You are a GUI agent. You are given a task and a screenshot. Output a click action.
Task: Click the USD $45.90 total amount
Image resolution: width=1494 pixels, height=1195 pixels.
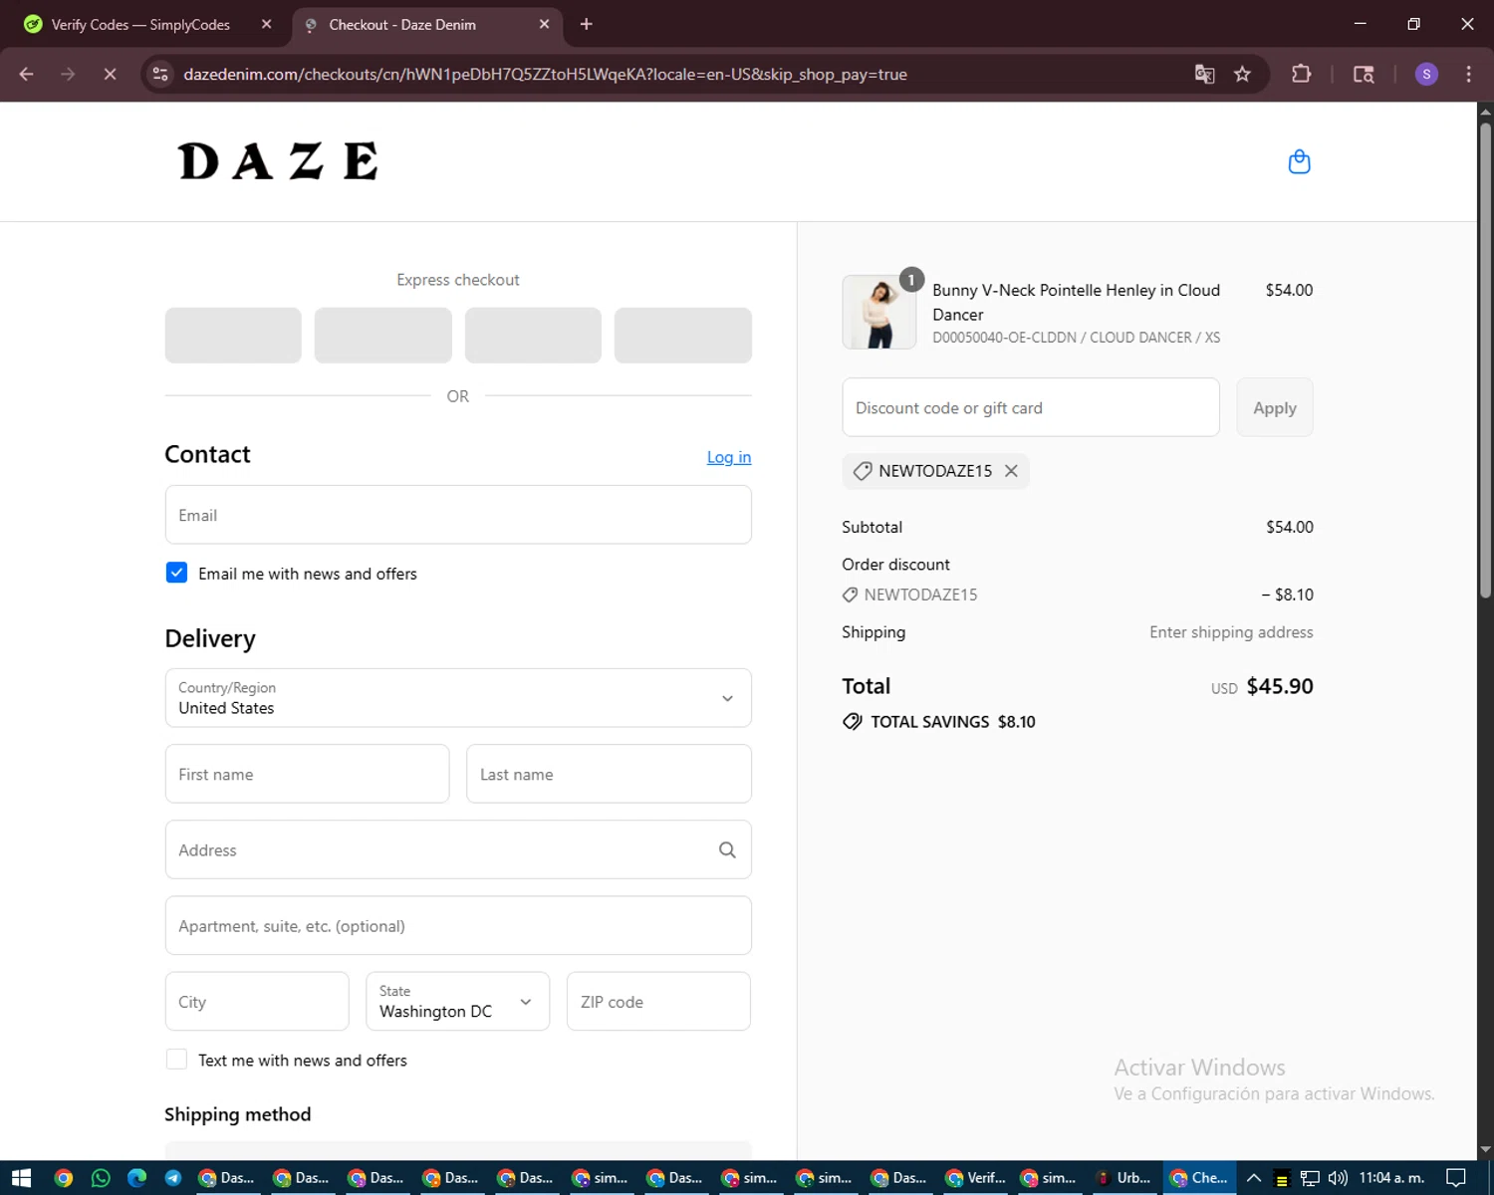pyautogui.click(x=1262, y=686)
